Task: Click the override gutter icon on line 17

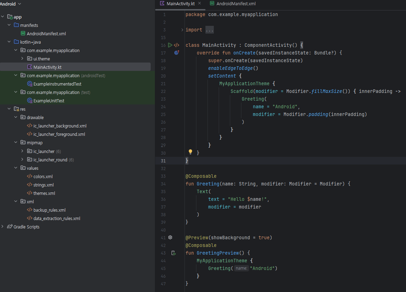Action: [176, 53]
